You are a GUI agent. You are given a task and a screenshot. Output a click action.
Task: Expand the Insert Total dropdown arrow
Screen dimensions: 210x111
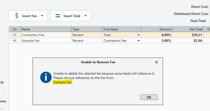click(x=86, y=16)
